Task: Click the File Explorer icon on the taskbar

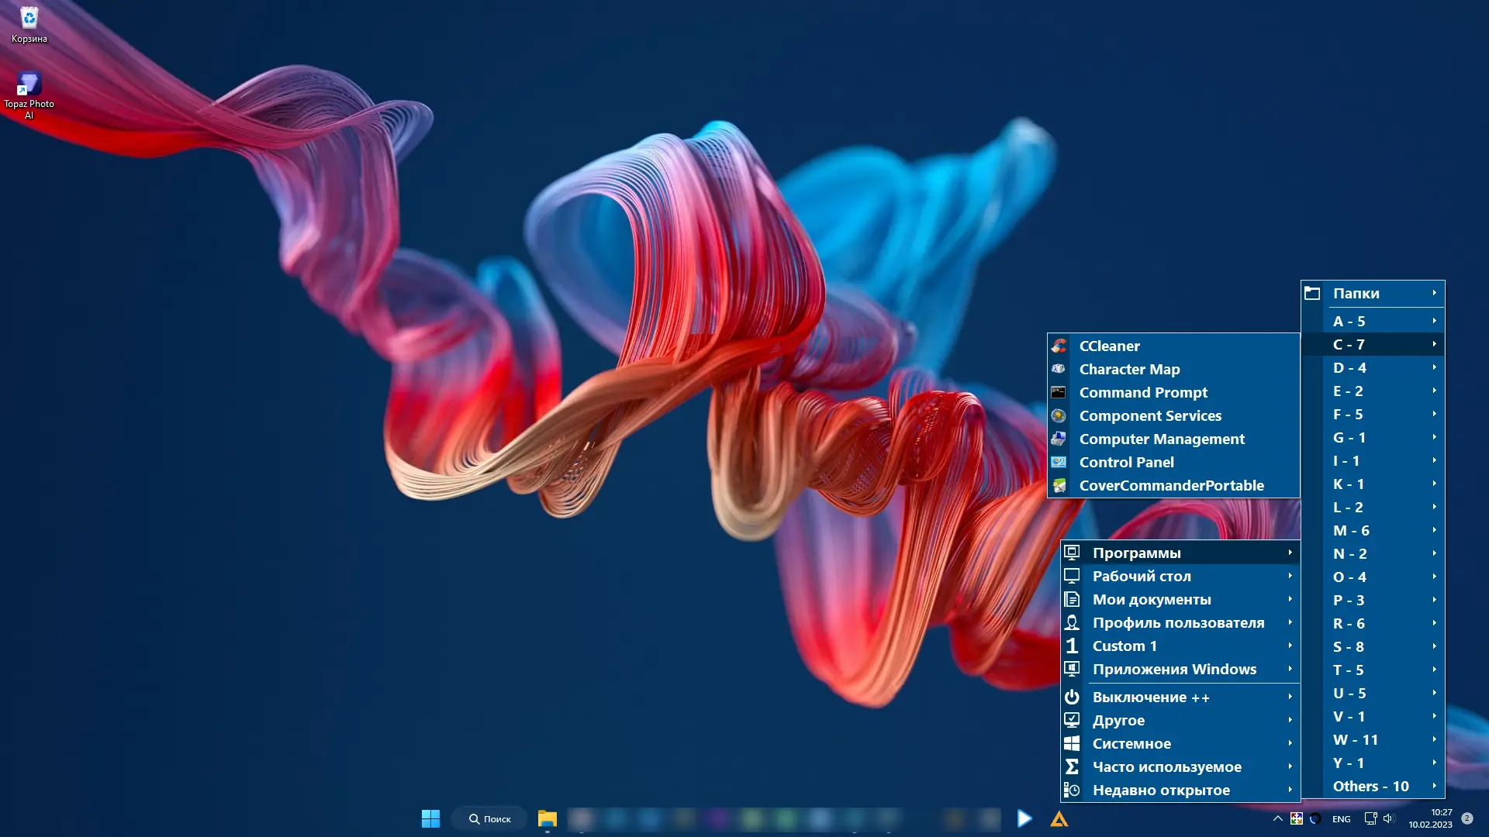Action: pos(548,818)
